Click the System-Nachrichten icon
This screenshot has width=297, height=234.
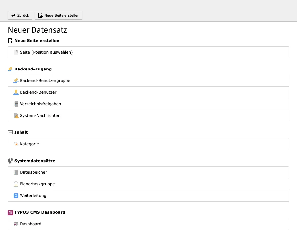point(16,116)
